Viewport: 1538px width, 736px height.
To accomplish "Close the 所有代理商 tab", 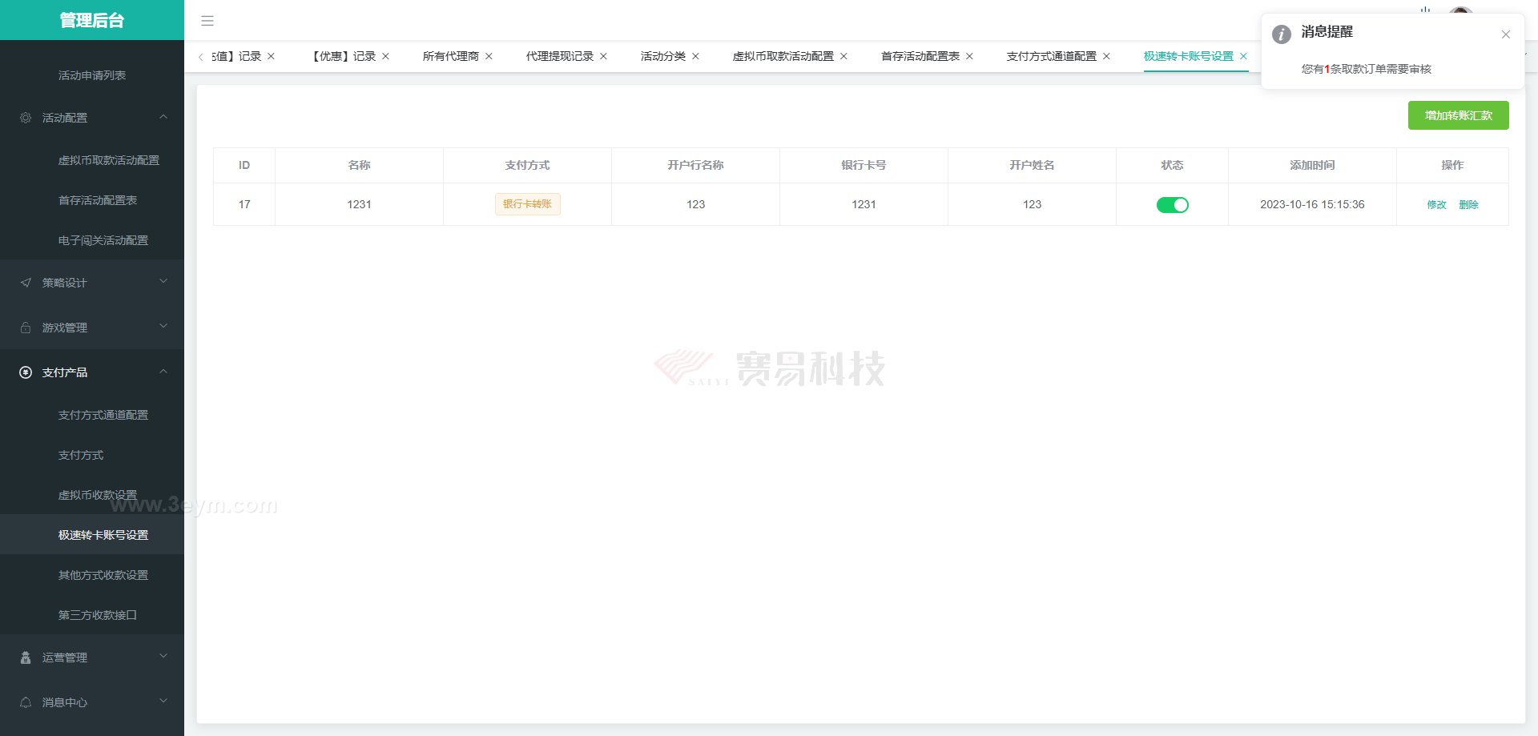I will 489,56.
